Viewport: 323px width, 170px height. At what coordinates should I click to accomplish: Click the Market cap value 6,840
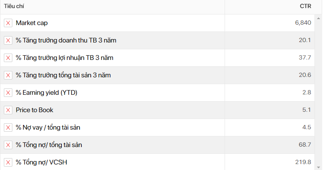pyautogui.click(x=303, y=23)
